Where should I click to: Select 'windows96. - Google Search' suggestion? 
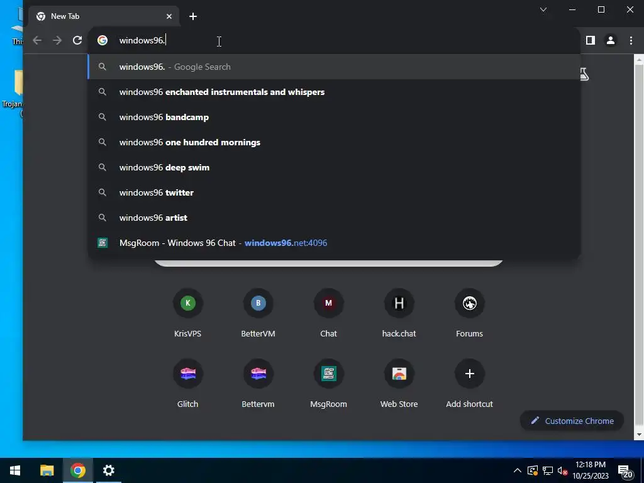[x=334, y=67]
